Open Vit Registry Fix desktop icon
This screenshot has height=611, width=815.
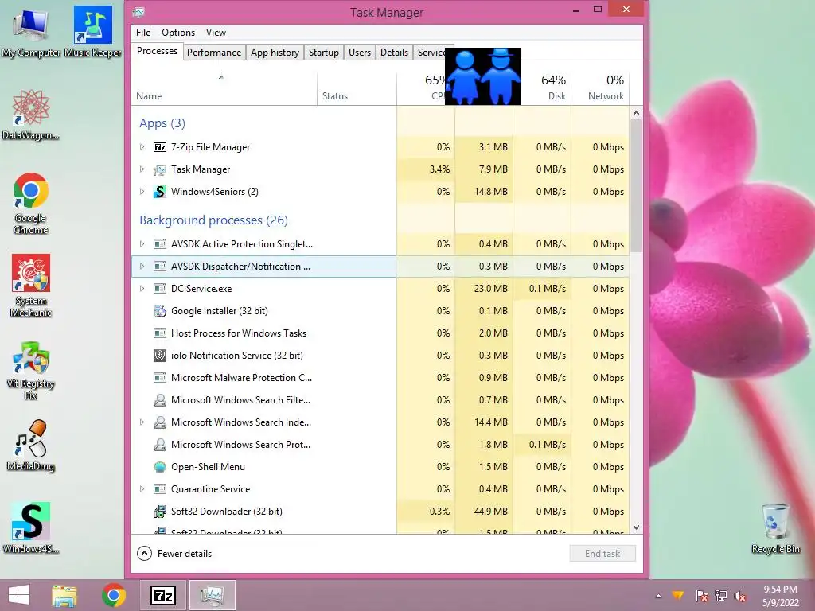pos(31,371)
